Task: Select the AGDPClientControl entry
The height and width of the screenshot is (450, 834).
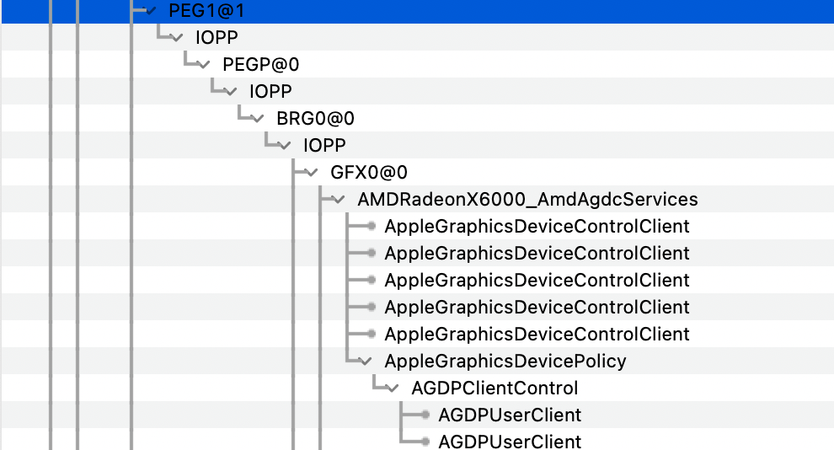Action: (x=495, y=388)
